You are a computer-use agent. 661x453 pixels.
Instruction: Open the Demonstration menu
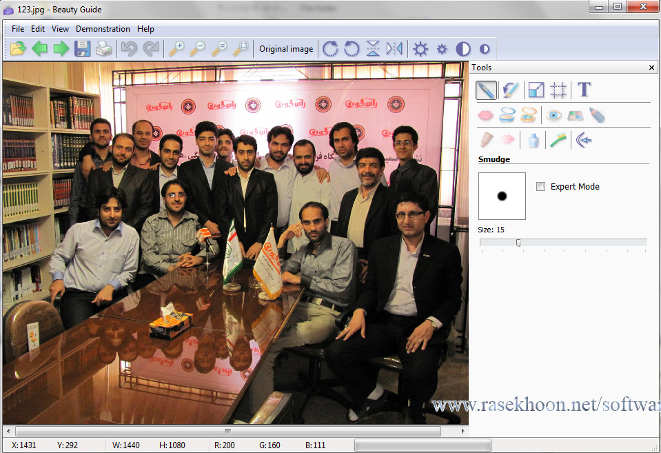point(103,29)
